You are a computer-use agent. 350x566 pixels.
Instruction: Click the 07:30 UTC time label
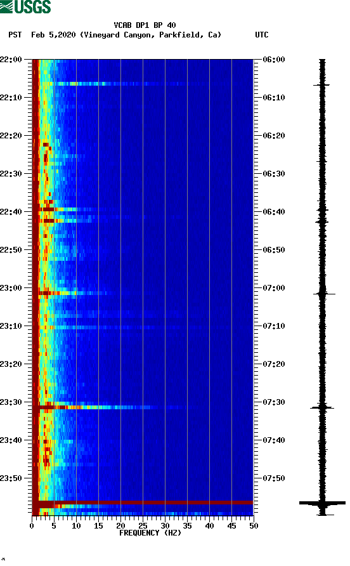pos(274,402)
